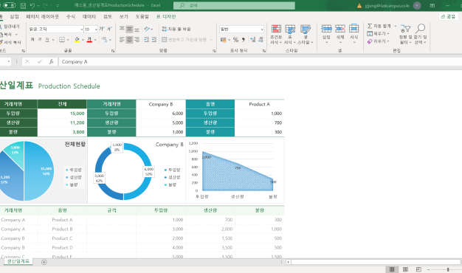Image resolution: width=462 pixels, height=273 pixels.
Task: Open the Name Box dropdown arrow
Action: (x=9, y=61)
